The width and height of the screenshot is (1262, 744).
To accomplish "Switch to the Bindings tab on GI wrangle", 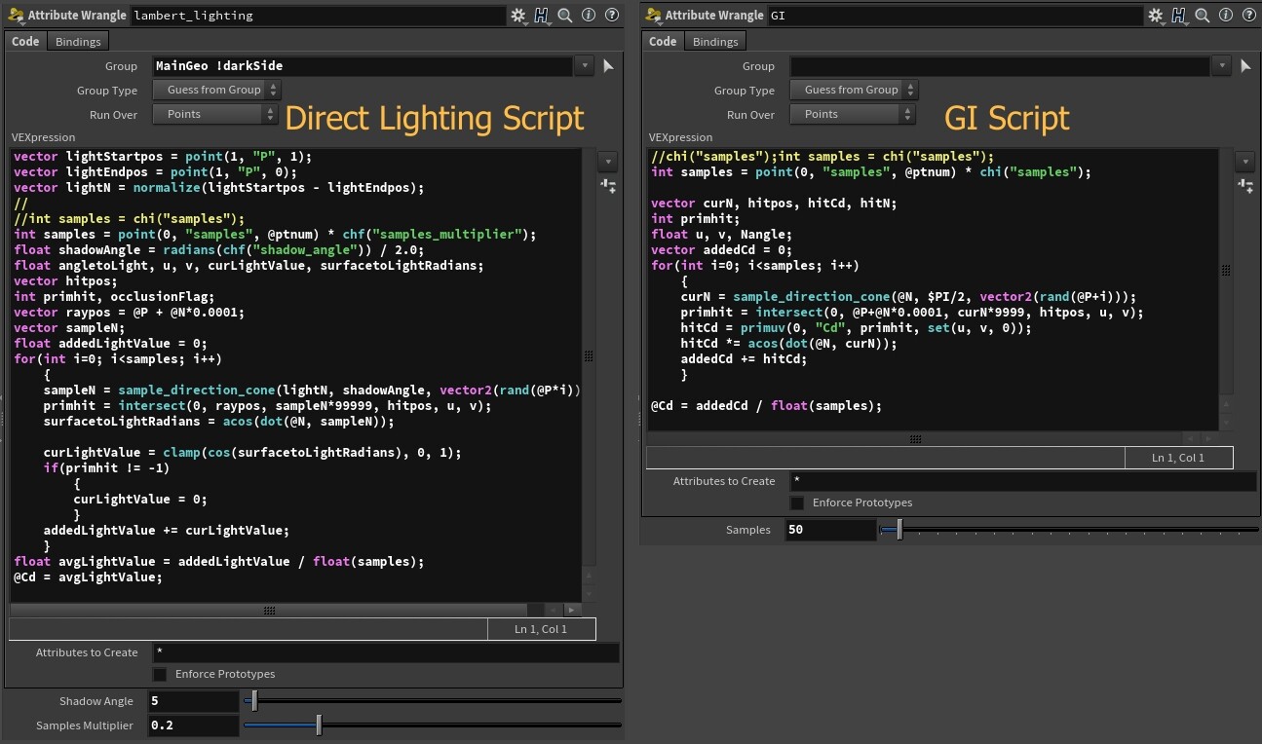I will (x=714, y=41).
